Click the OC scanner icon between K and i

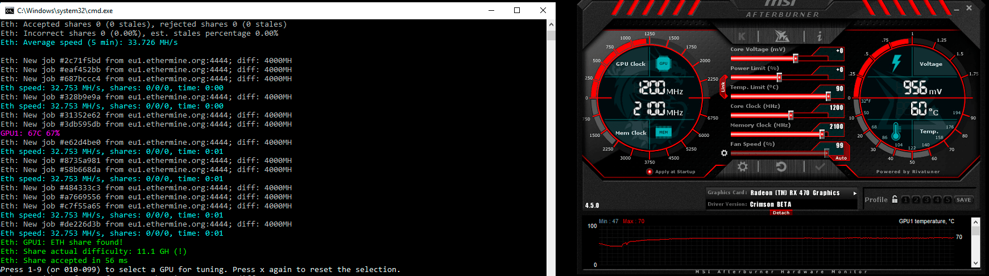pyautogui.click(x=781, y=36)
